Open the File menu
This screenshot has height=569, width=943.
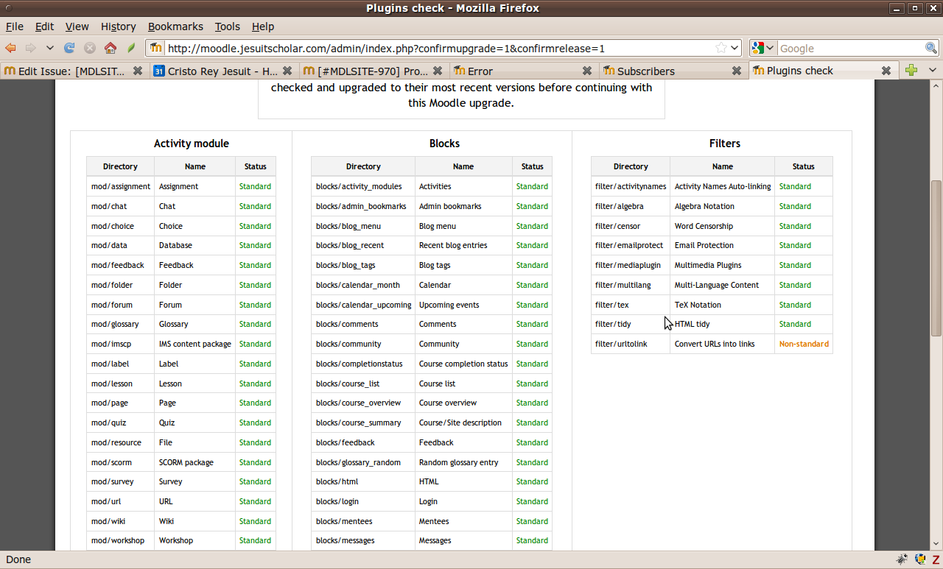coord(15,26)
